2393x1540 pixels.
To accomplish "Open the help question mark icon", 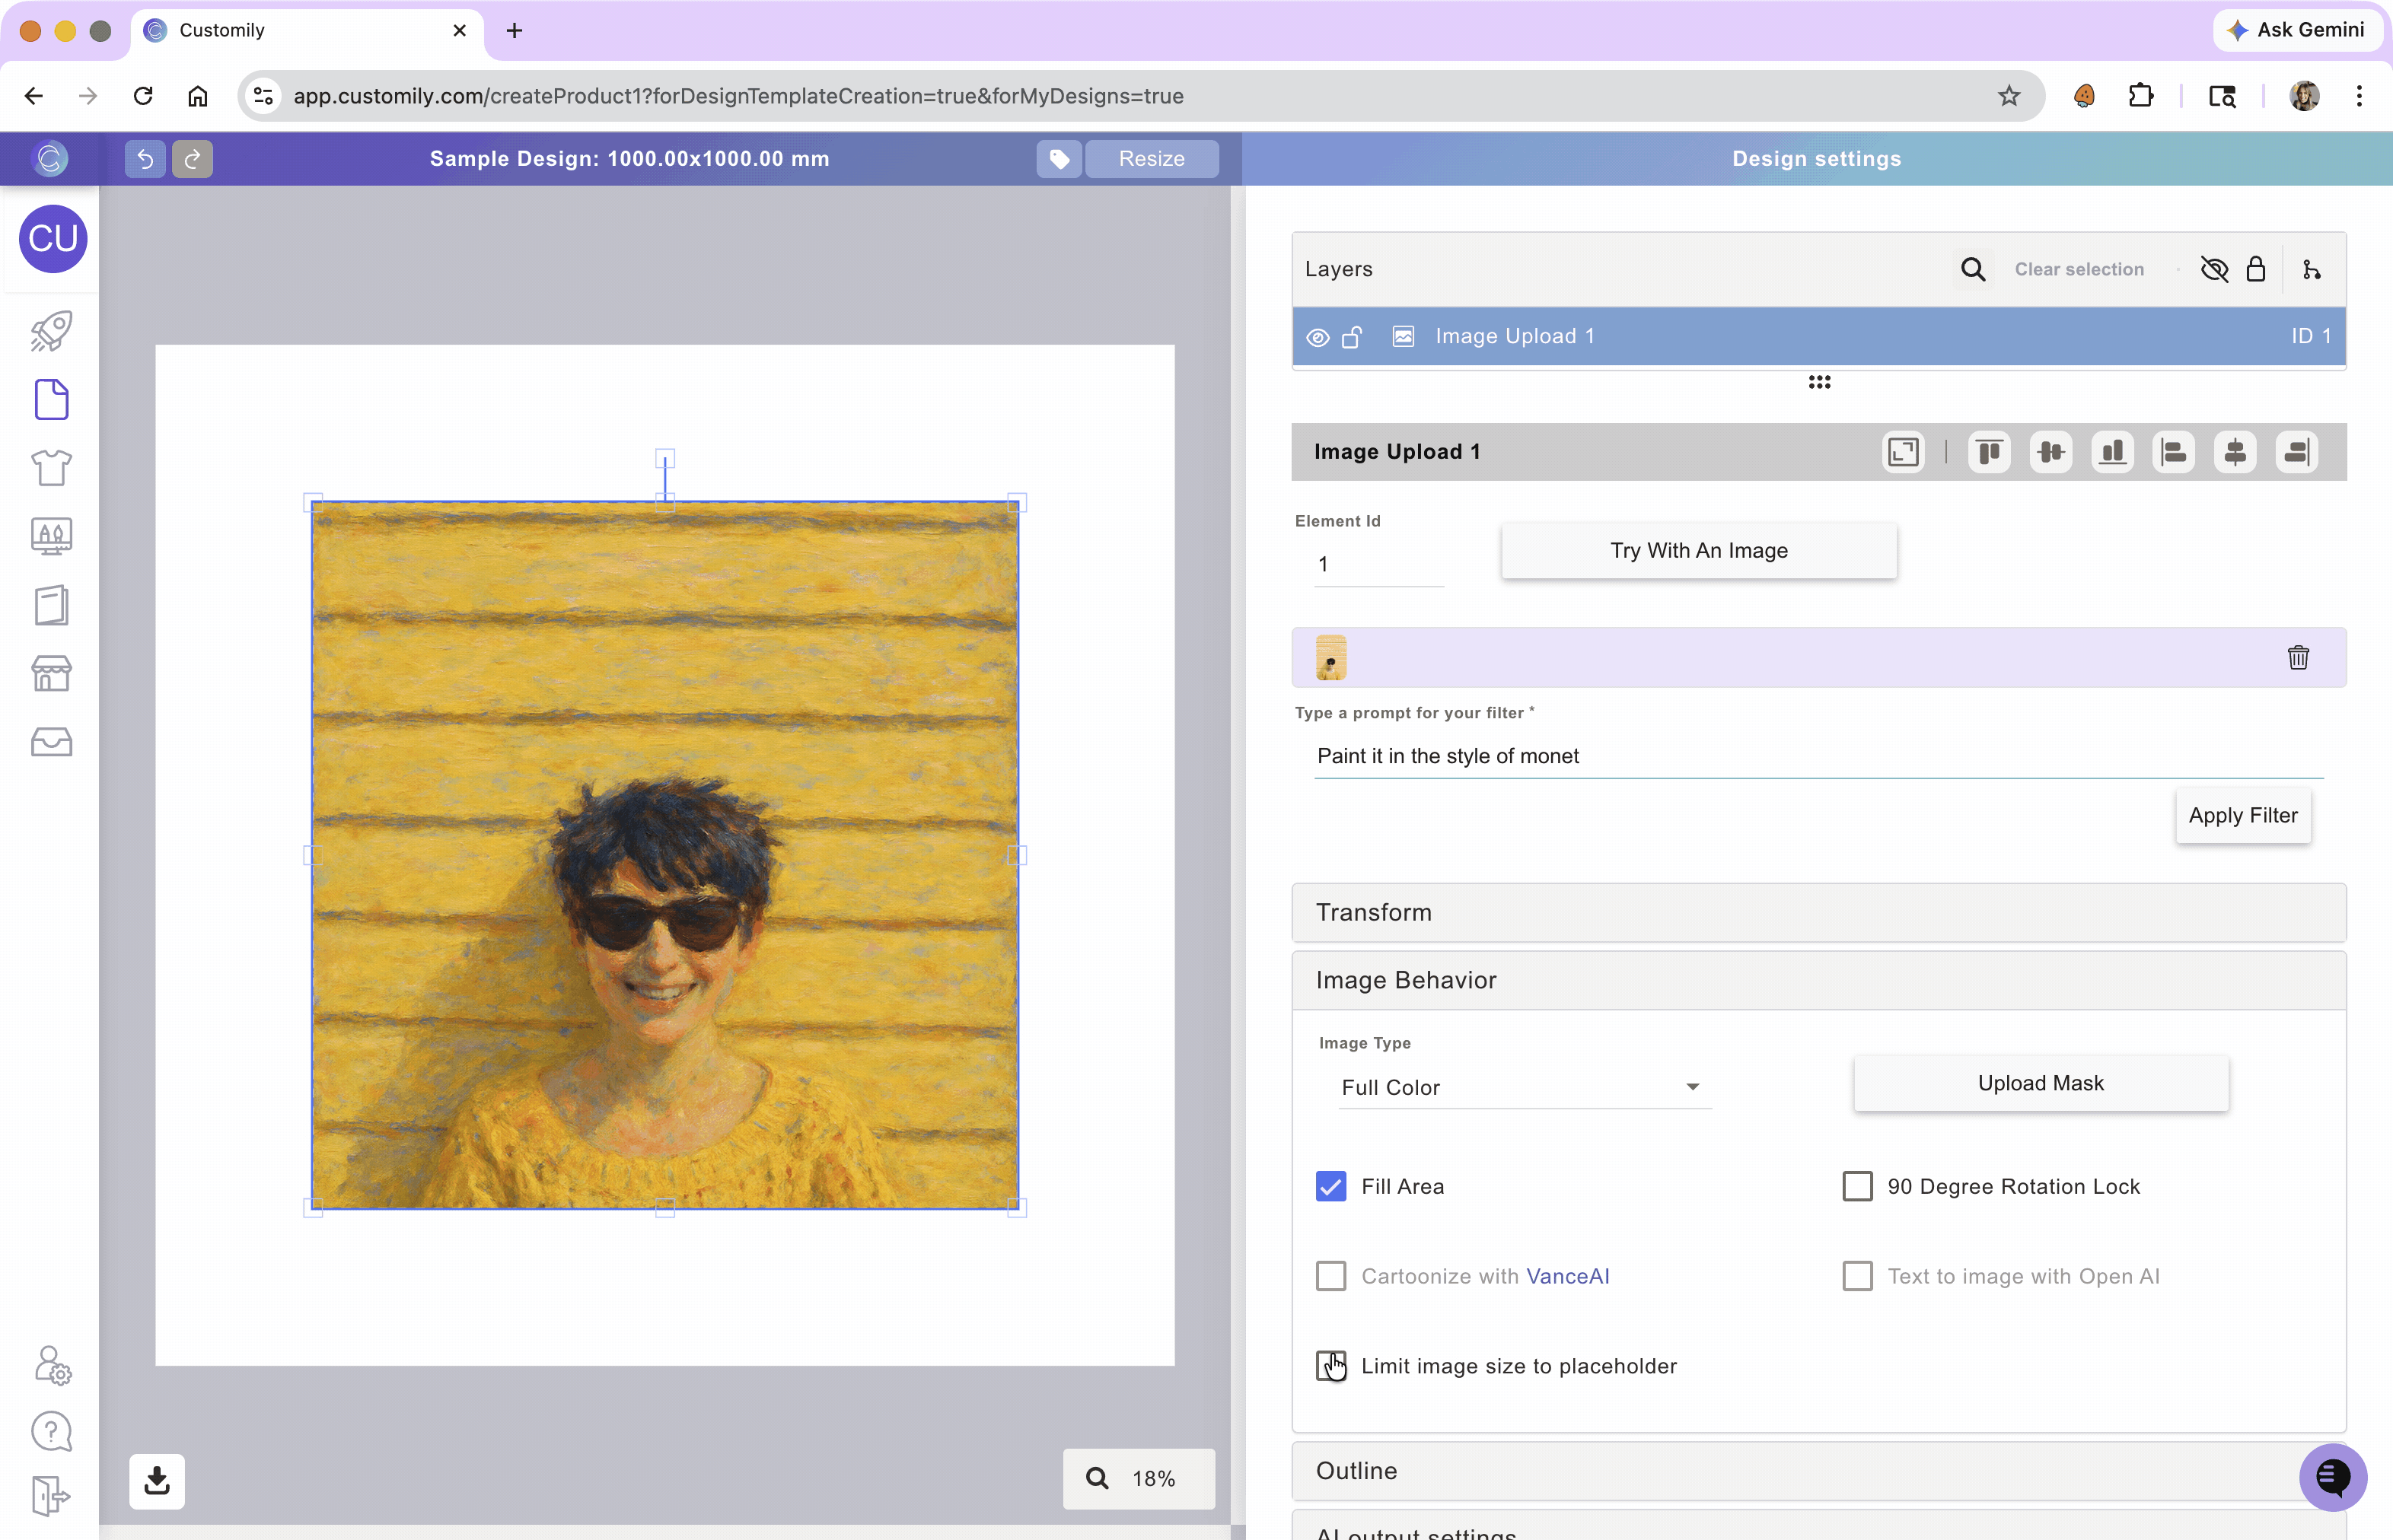I will pyautogui.click(x=51, y=1432).
